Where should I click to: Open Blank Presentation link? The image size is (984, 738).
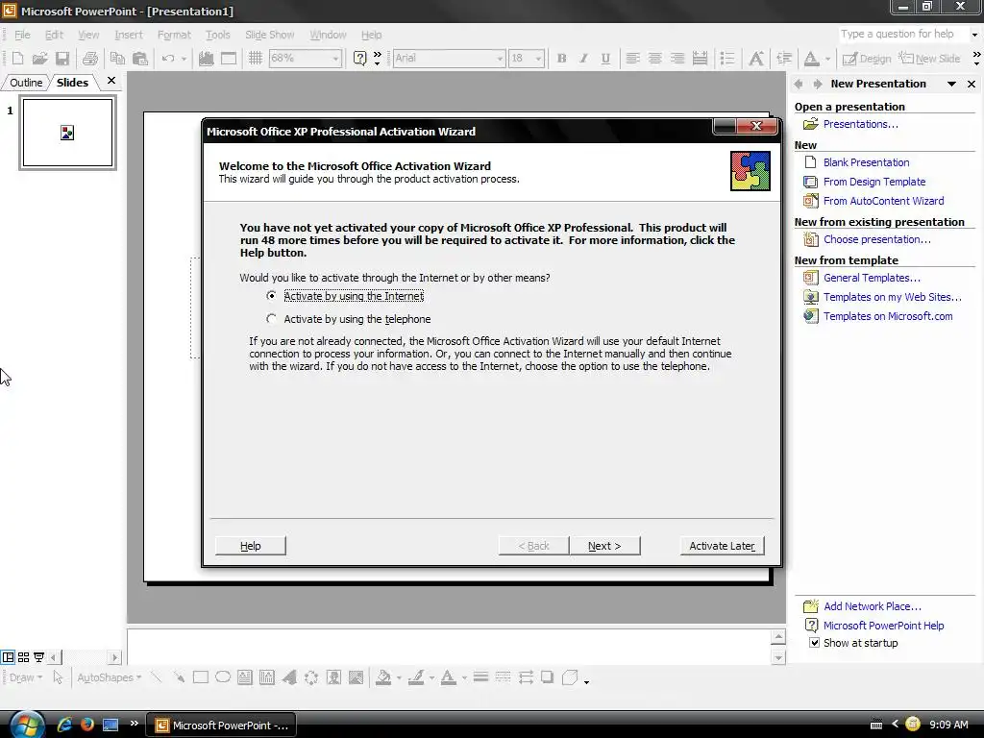pyautogui.click(x=866, y=161)
